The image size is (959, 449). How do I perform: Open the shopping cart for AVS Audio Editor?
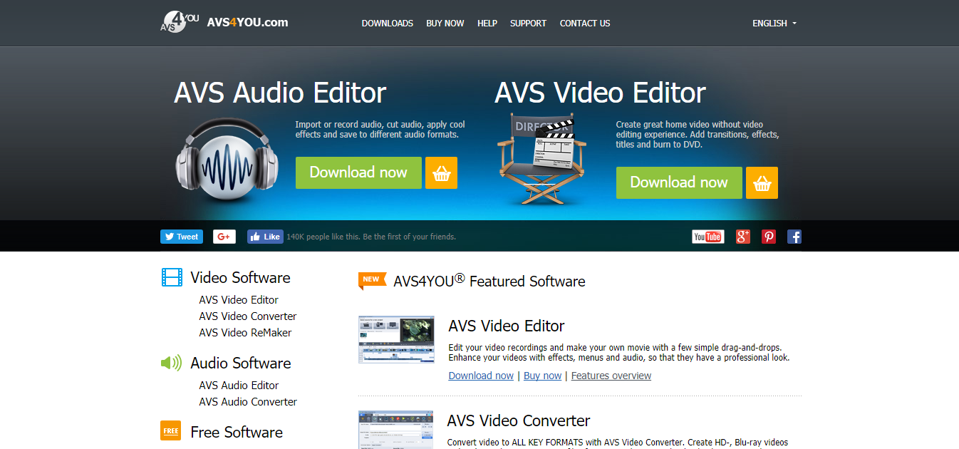(x=441, y=172)
